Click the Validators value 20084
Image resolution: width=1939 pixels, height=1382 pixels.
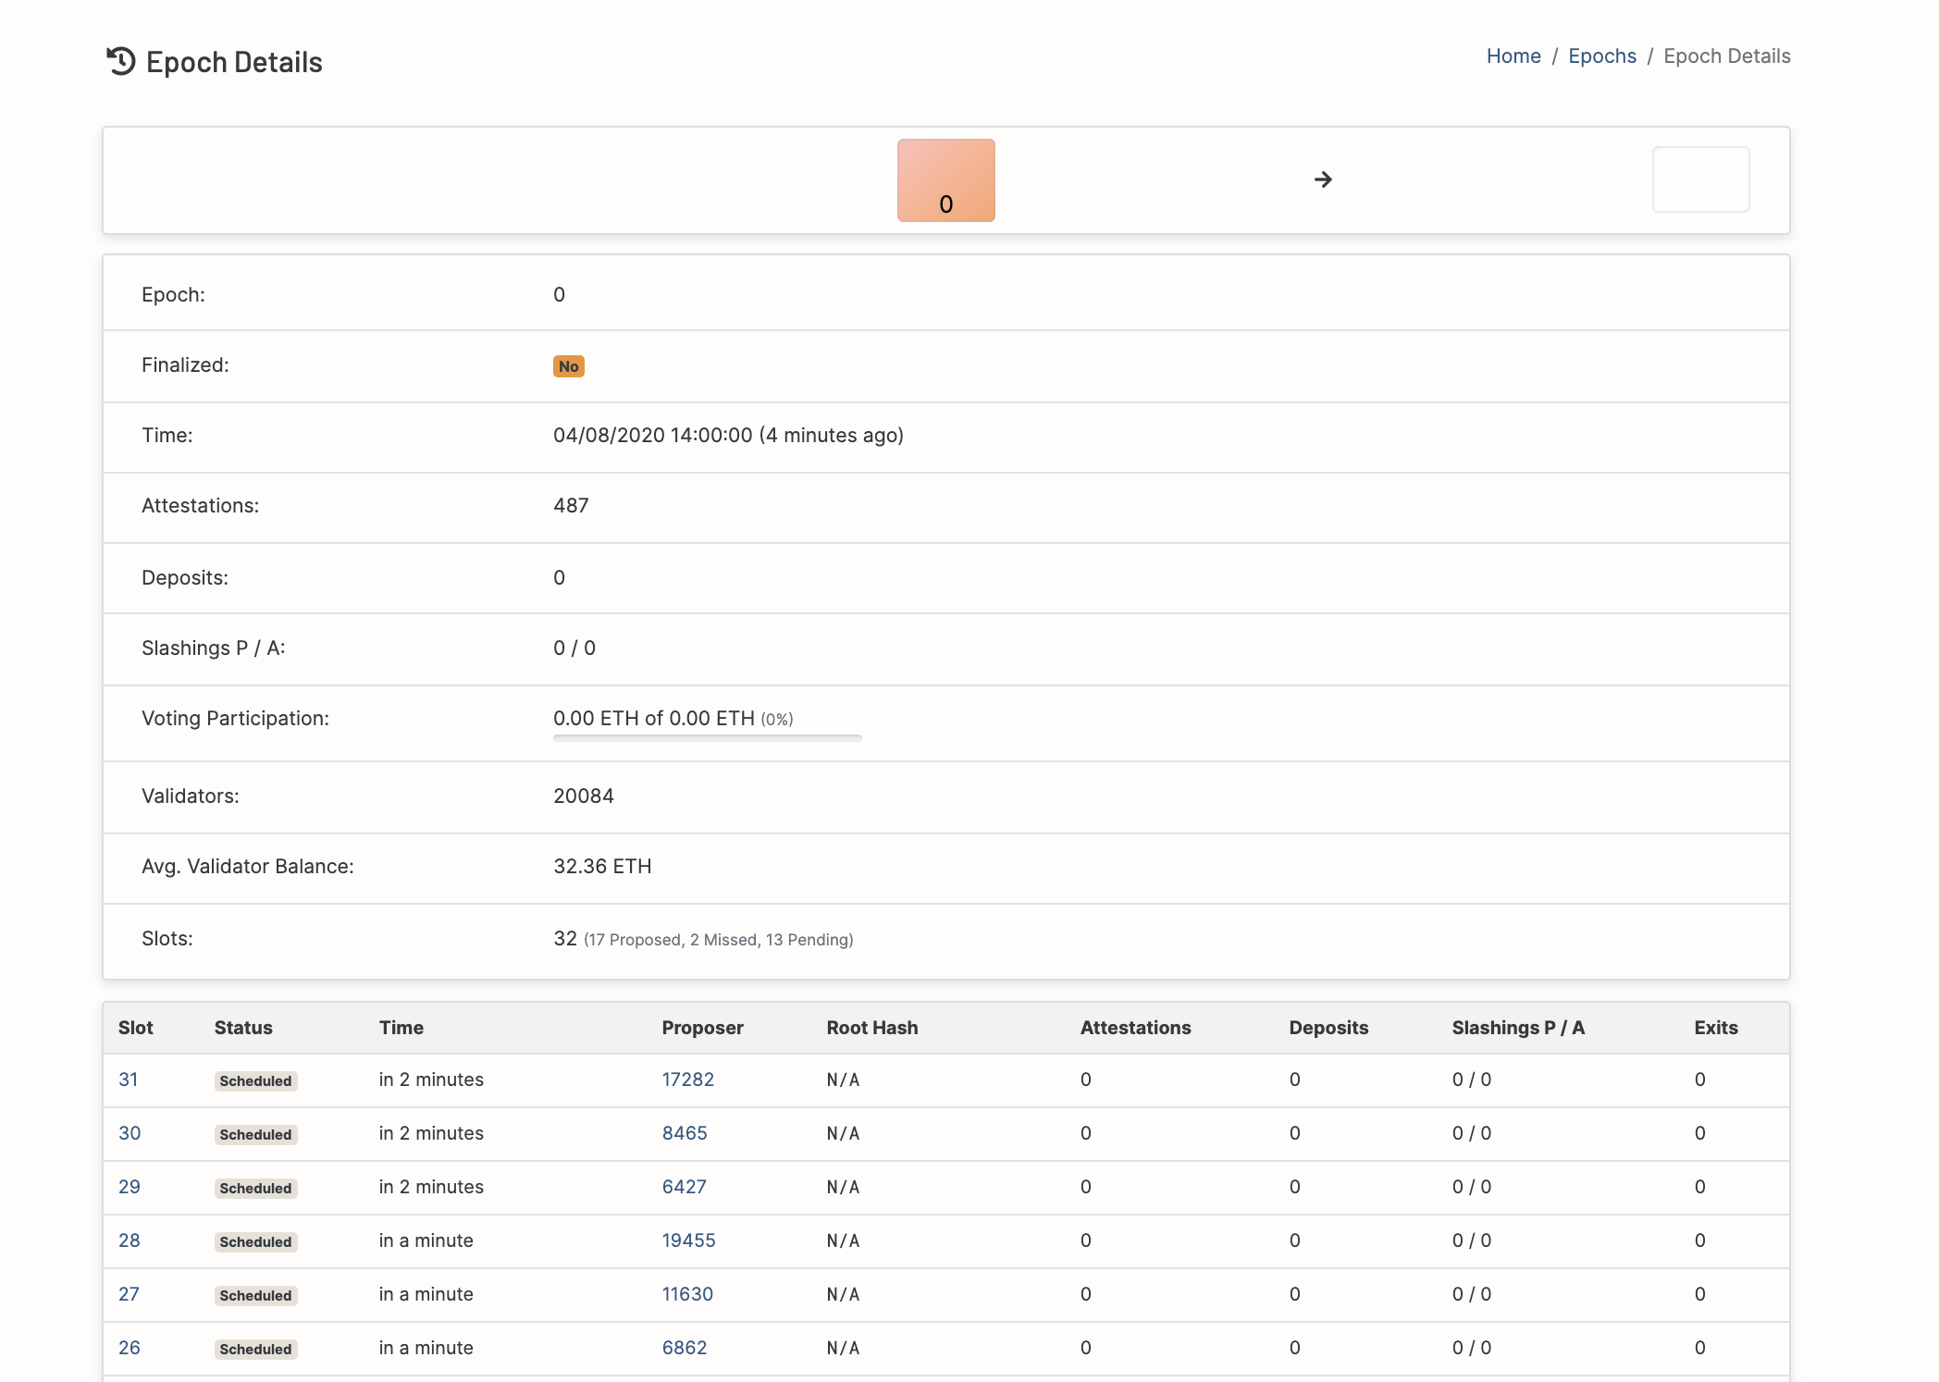click(x=584, y=796)
